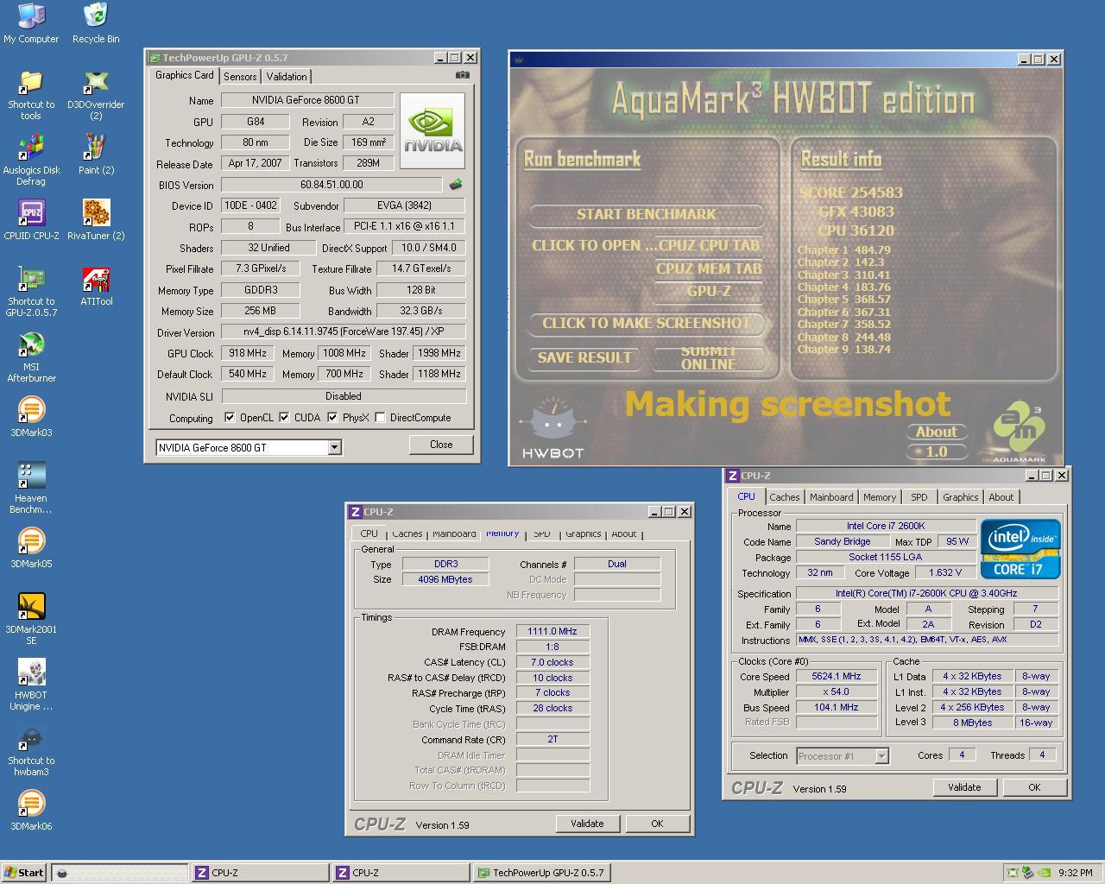Click the NVIDIA logo in GPU-Z
The image size is (1105, 884).
click(433, 130)
